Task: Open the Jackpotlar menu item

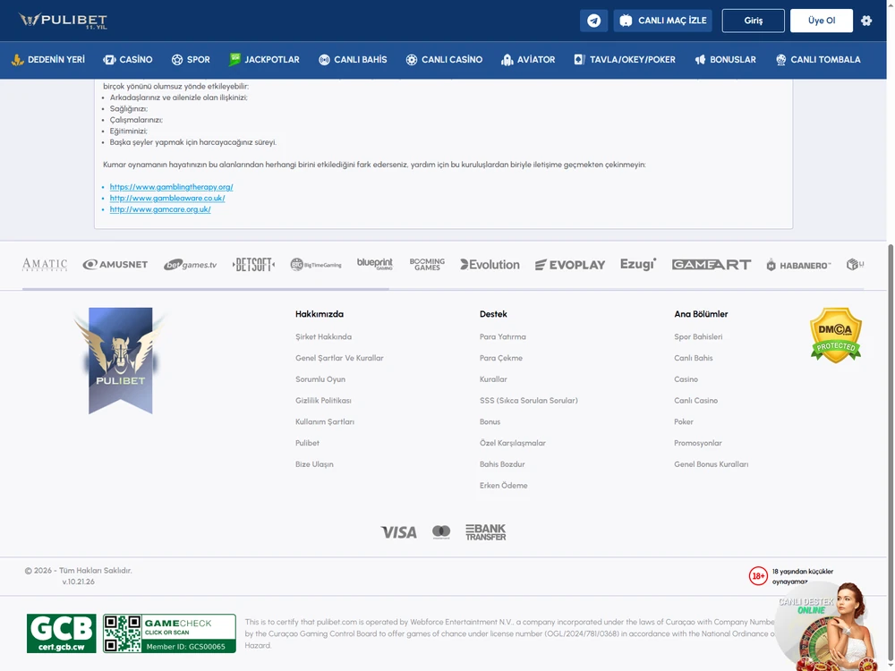Action: (x=264, y=59)
